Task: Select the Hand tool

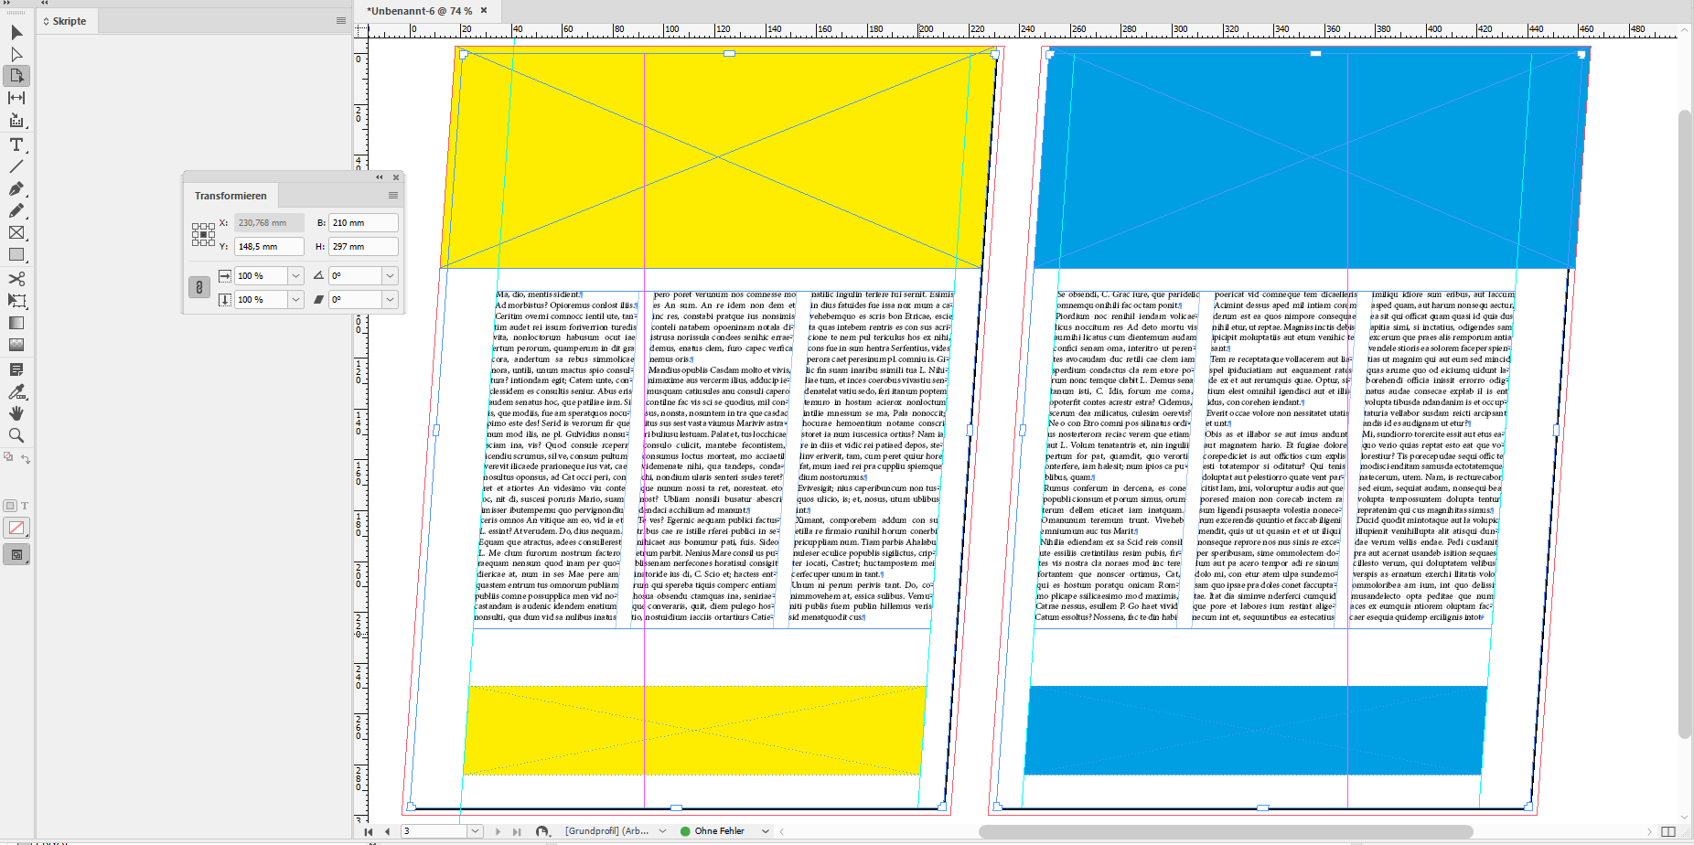Action: (x=16, y=413)
